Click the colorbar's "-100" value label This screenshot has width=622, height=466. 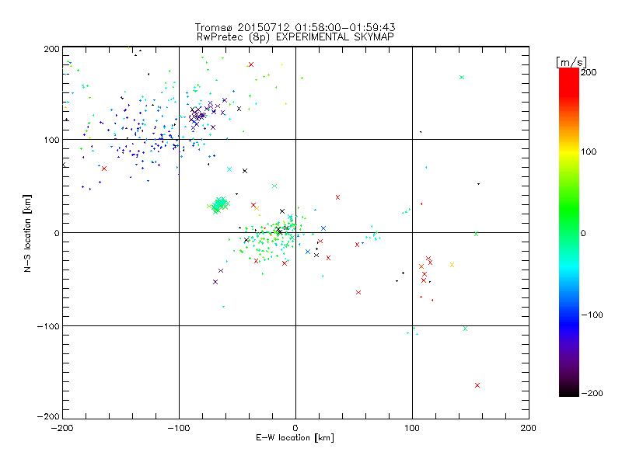(592, 315)
